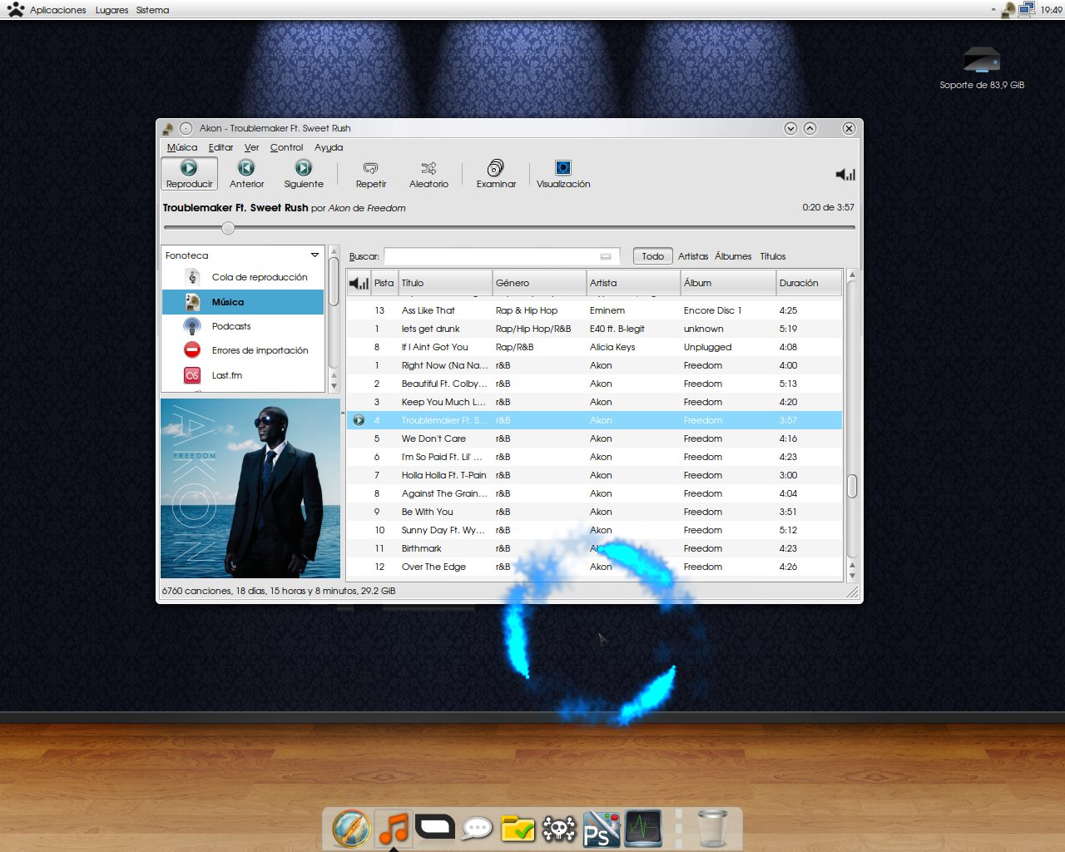
Task: Open the Lugares menu in the top panel
Action: tap(111, 10)
